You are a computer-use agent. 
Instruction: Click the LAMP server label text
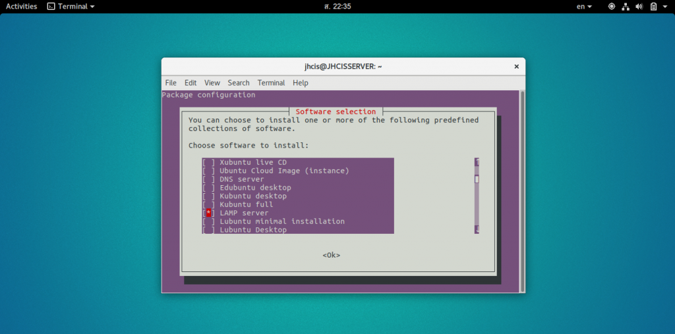click(244, 213)
